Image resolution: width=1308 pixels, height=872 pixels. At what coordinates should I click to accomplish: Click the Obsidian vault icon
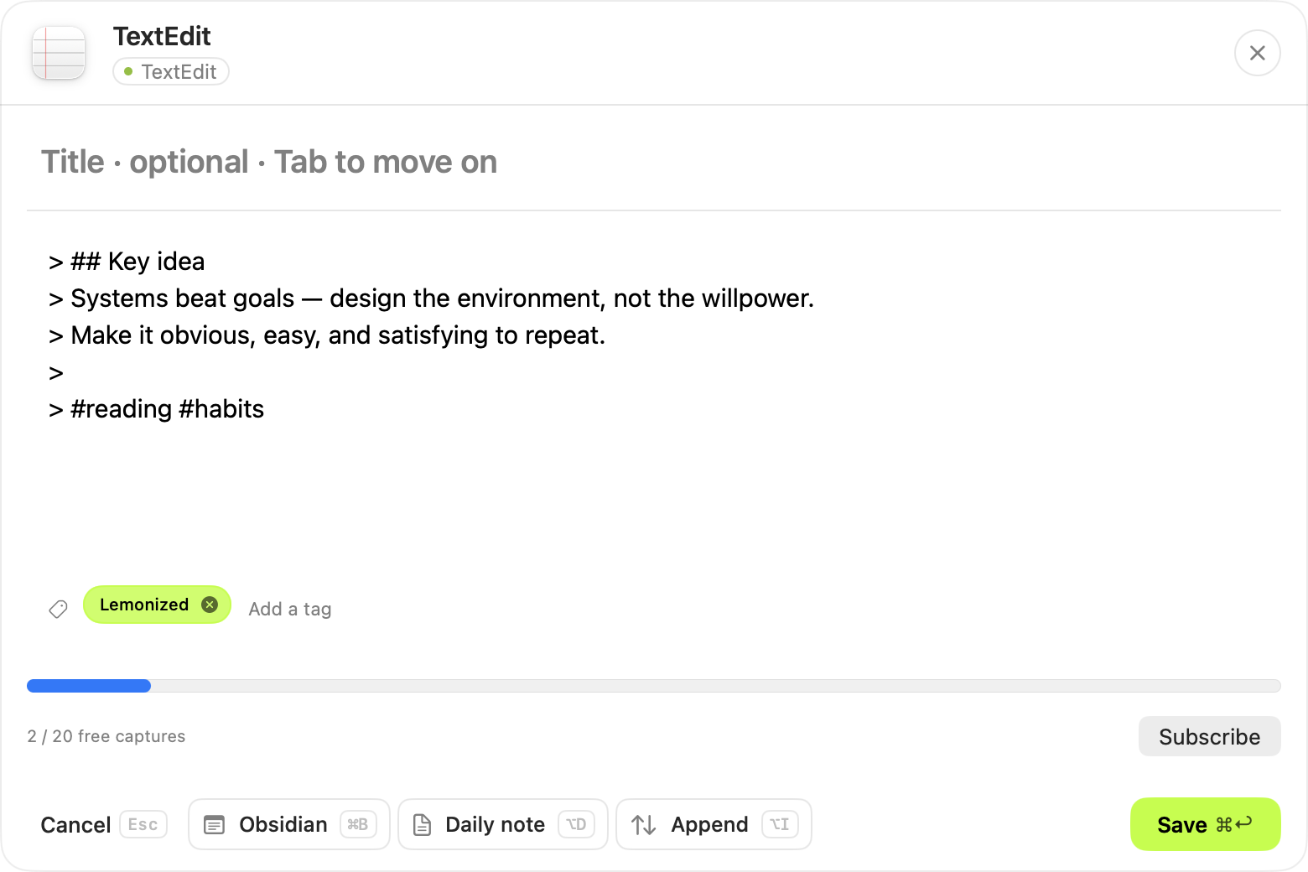click(215, 825)
